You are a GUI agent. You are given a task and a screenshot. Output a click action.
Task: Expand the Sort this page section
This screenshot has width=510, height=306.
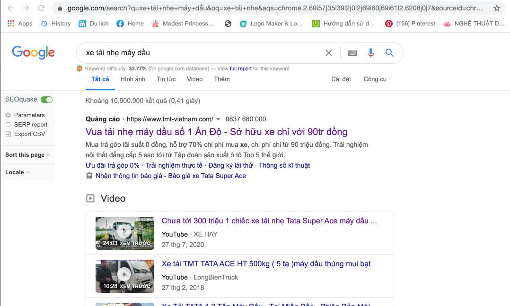[x=27, y=154]
